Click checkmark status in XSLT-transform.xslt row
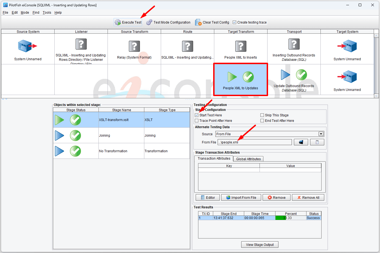The width and height of the screenshot is (380, 253). point(75,120)
